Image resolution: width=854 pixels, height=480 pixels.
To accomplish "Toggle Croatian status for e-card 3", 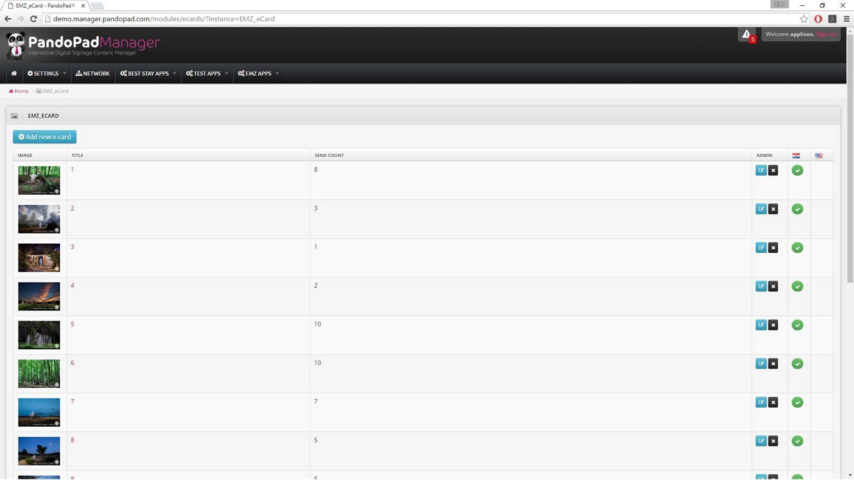I will pyautogui.click(x=797, y=248).
